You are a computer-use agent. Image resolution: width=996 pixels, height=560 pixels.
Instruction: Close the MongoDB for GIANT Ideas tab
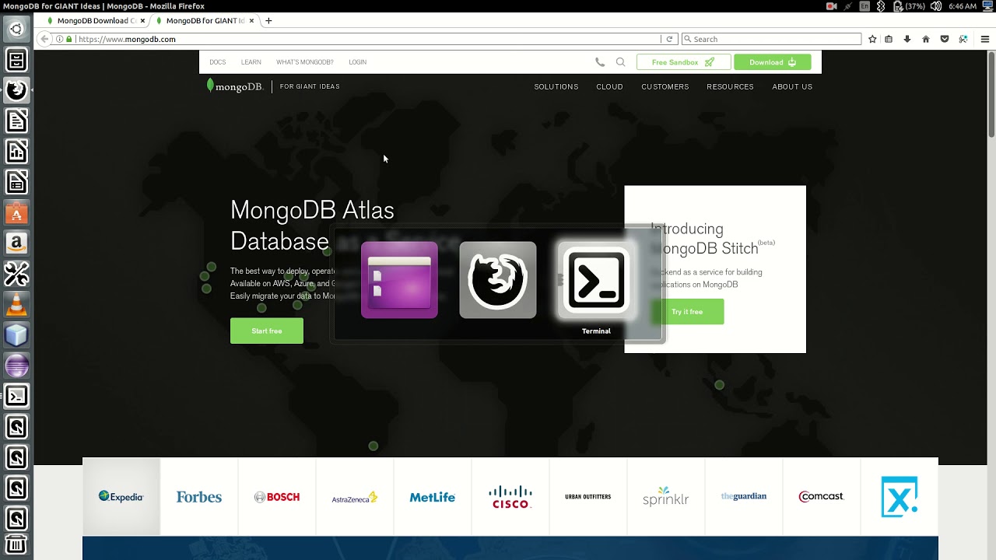click(x=251, y=21)
